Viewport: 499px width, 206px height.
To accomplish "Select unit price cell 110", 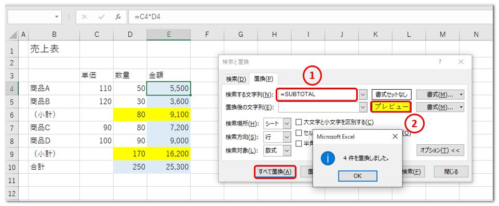I will coord(97,88).
